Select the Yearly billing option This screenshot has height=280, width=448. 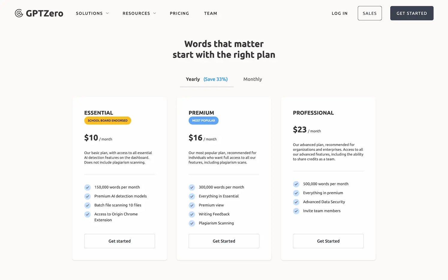[x=193, y=79]
